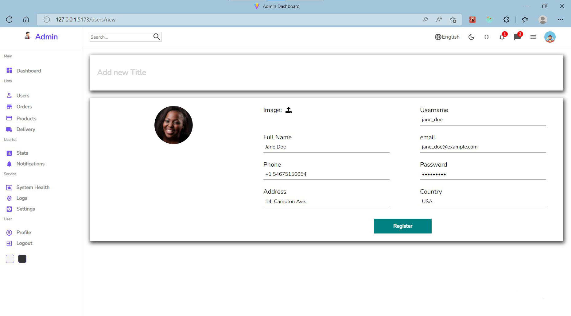Open Orders in the sidebar
This screenshot has height=316, width=571.
pyautogui.click(x=19, y=106)
